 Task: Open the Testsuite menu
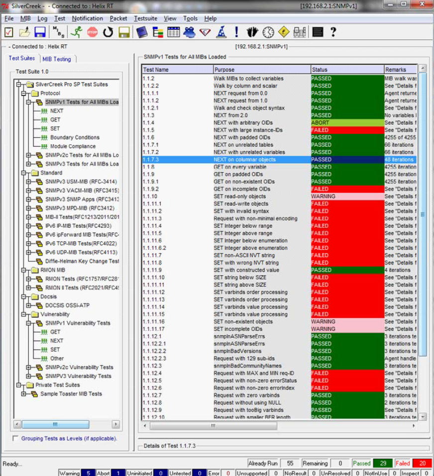(x=145, y=18)
